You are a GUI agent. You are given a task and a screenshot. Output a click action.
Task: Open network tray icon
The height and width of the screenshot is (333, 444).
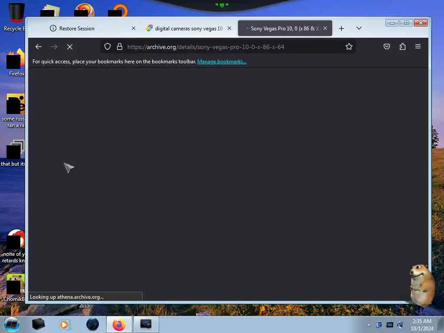coord(390,325)
